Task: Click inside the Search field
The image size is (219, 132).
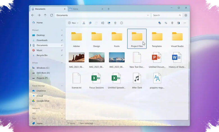Action: (167, 15)
